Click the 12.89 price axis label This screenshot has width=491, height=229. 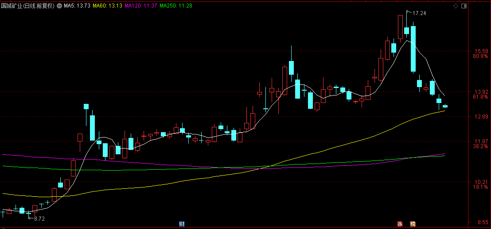point(481,117)
